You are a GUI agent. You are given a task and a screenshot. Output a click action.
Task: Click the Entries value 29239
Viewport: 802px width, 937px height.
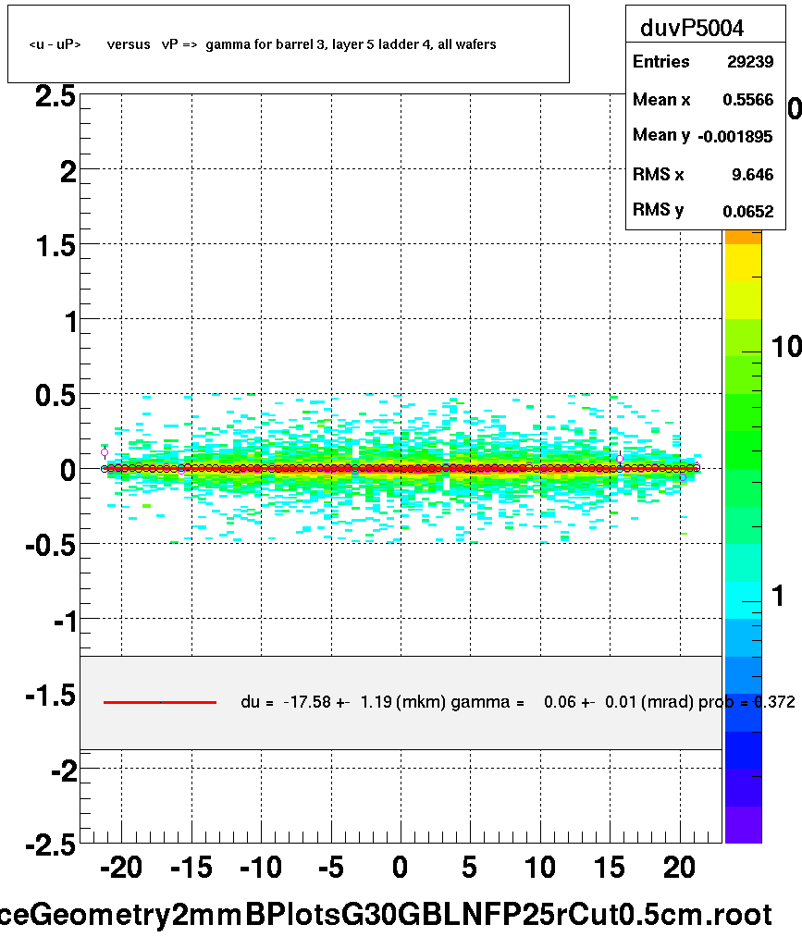coord(750,62)
